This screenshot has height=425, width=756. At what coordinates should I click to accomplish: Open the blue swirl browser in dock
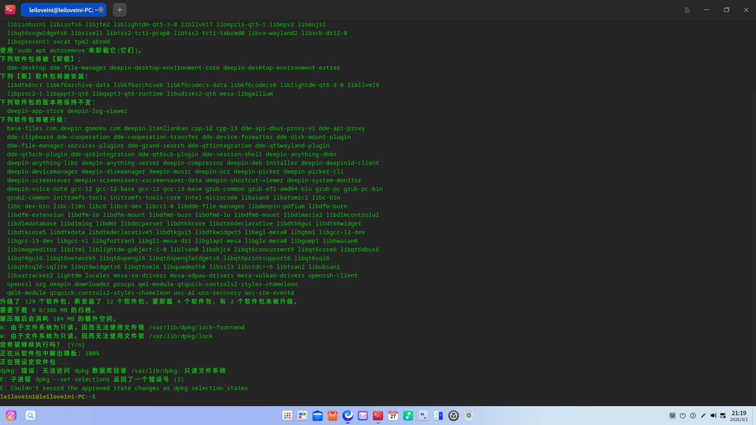click(x=348, y=416)
